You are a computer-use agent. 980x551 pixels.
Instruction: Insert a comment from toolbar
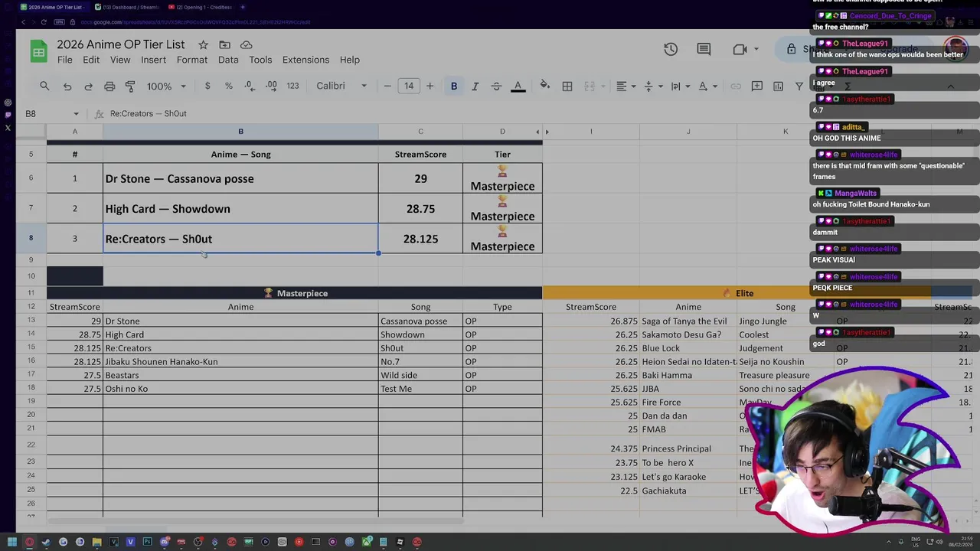(x=757, y=86)
